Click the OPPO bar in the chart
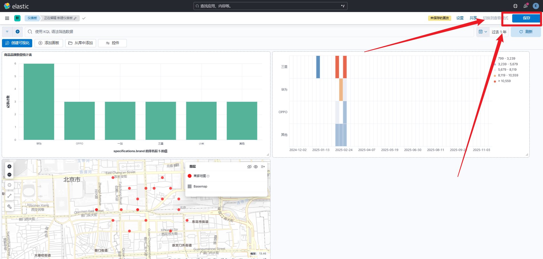The width and height of the screenshot is (543, 259). (80, 121)
